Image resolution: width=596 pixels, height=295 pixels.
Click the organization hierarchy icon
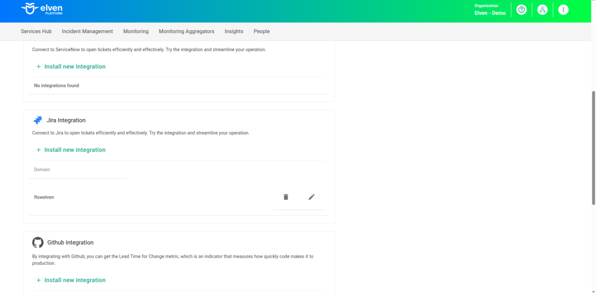coord(542,10)
